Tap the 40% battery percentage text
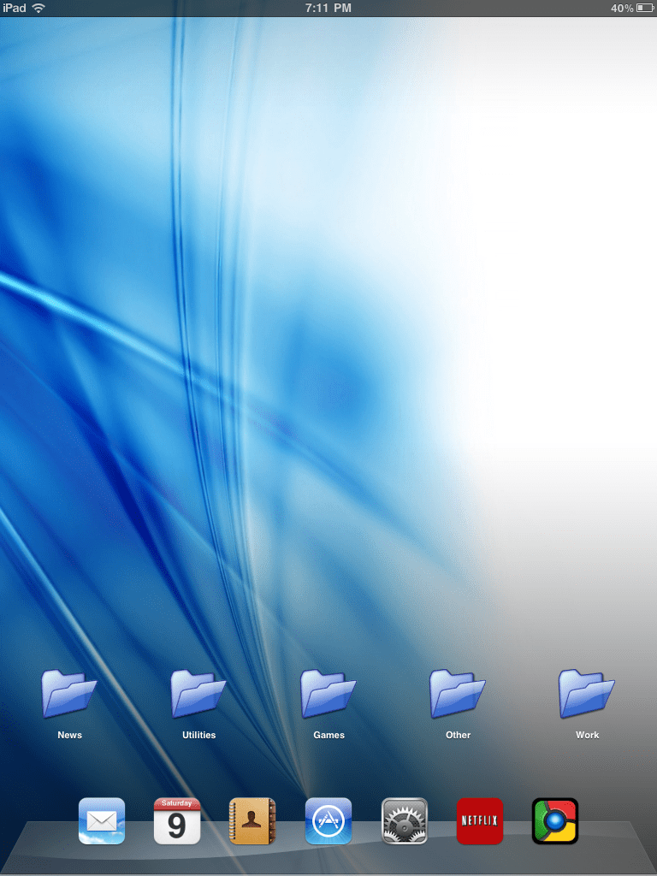This screenshot has width=657, height=876. [622, 9]
